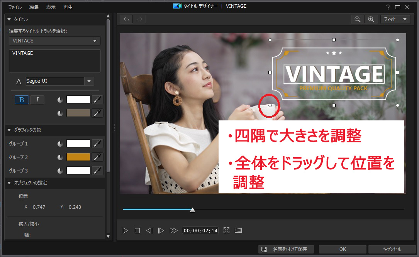Image resolution: width=419 pixels, height=257 pixels.
Task: Click the グループ 3 white color swatch
Action: coord(78,170)
